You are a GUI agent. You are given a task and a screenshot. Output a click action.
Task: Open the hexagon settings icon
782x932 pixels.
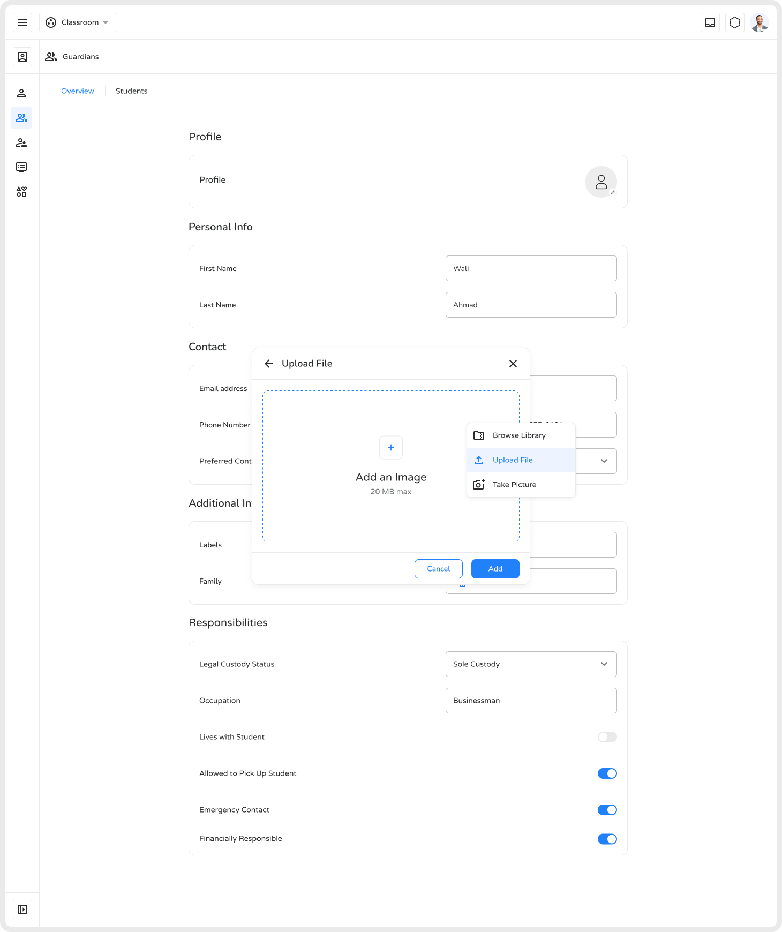coord(735,22)
